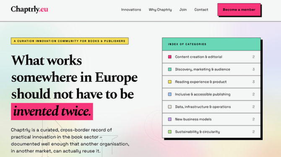Select the Join nav item
Image resolution: width=281 pixels, height=157 pixels.
pyautogui.click(x=183, y=10)
